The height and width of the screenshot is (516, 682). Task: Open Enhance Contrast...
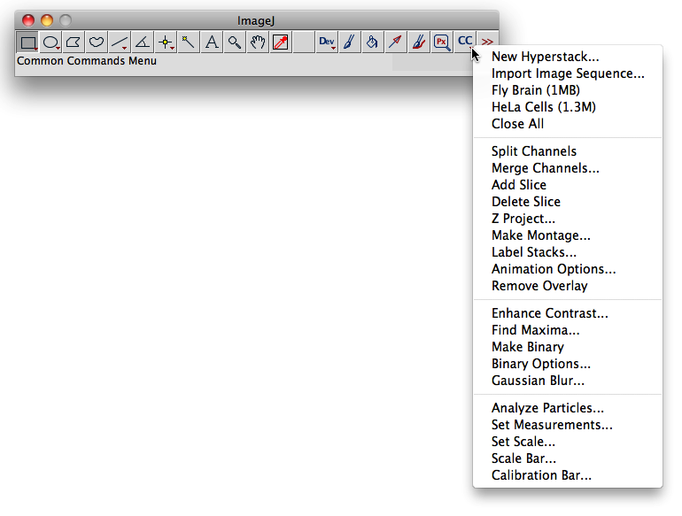point(568,313)
